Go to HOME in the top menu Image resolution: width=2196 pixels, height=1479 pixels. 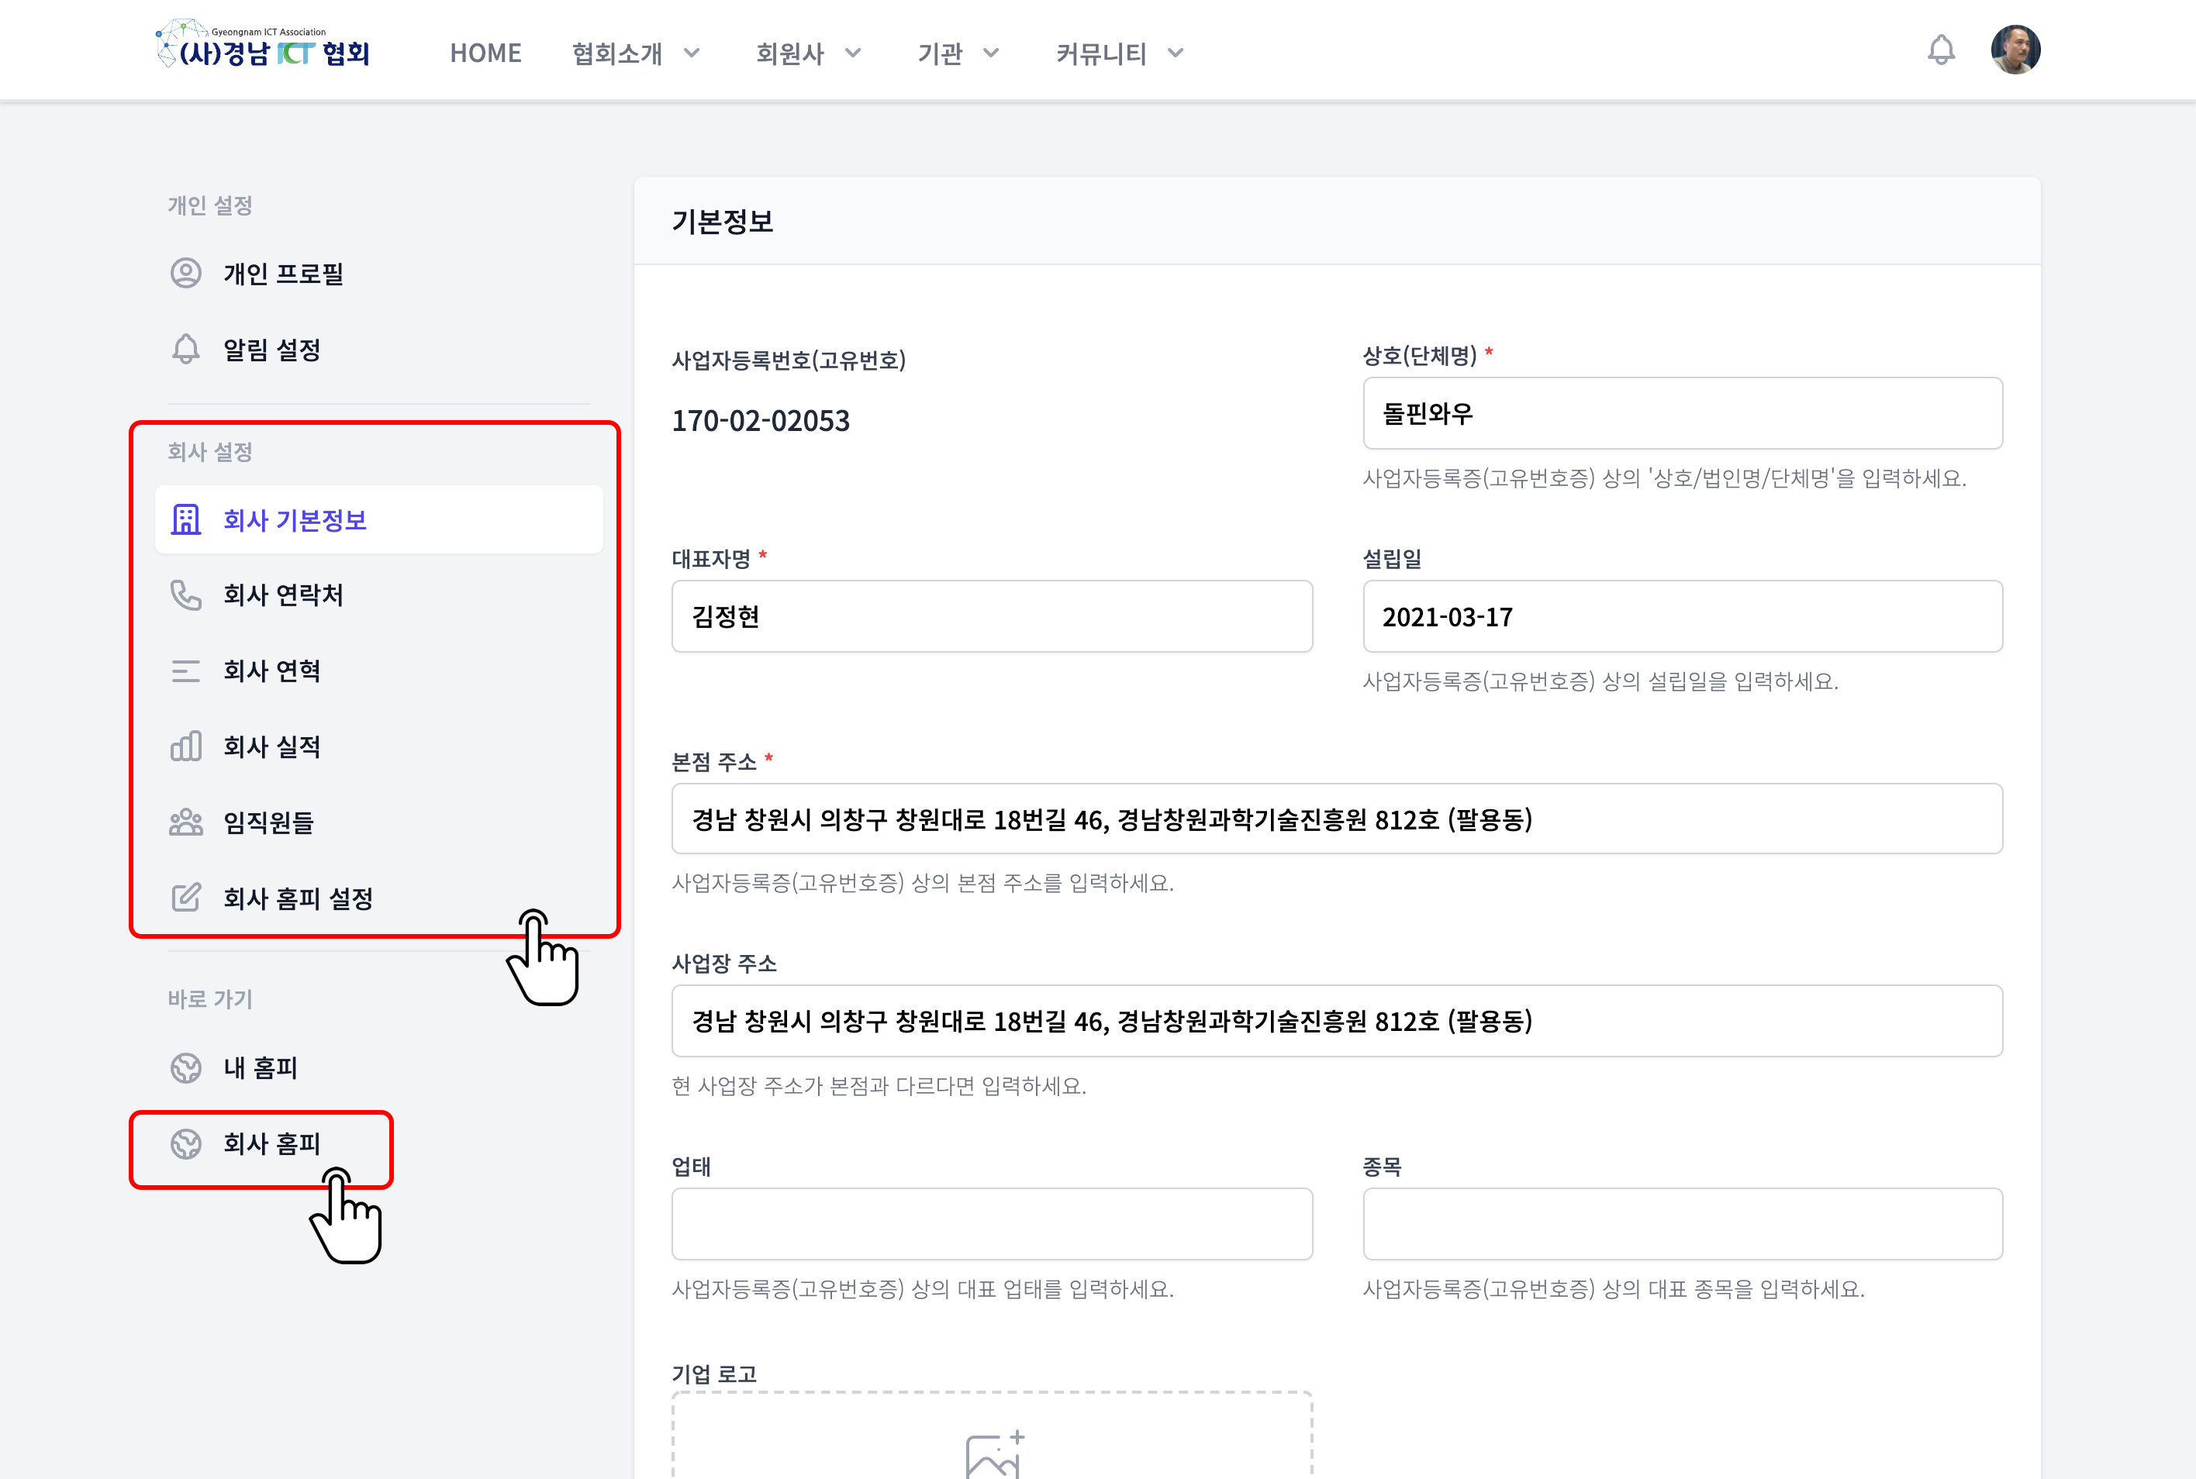(485, 53)
